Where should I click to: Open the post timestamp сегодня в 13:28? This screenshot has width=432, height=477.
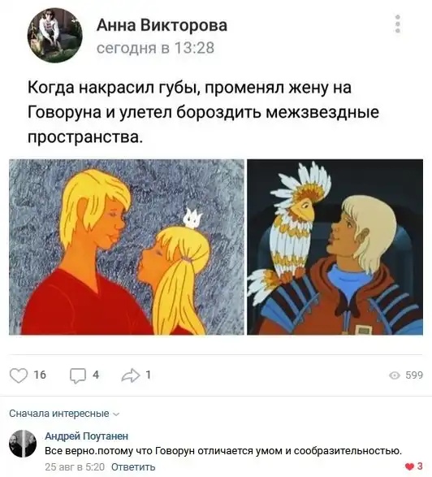(x=156, y=48)
